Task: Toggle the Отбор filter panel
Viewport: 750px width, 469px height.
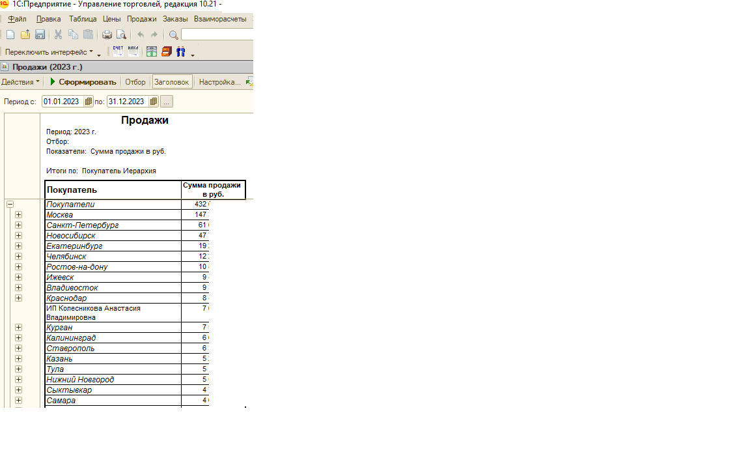Action: tap(135, 82)
